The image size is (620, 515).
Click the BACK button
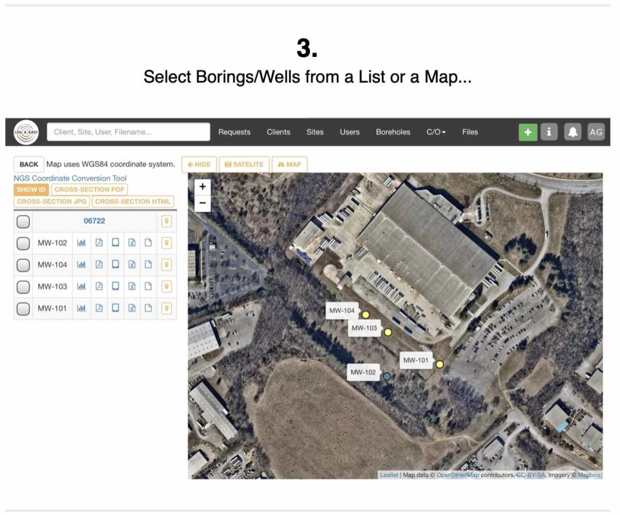28,164
